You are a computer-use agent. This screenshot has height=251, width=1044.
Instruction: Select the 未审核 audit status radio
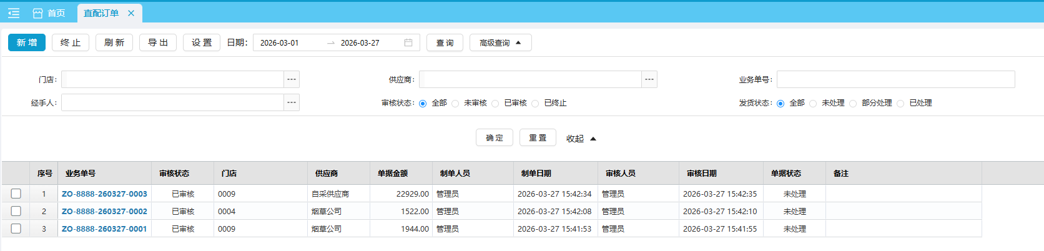tap(455, 104)
